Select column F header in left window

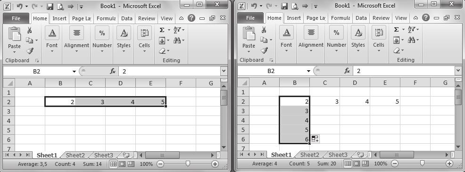pos(181,83)
